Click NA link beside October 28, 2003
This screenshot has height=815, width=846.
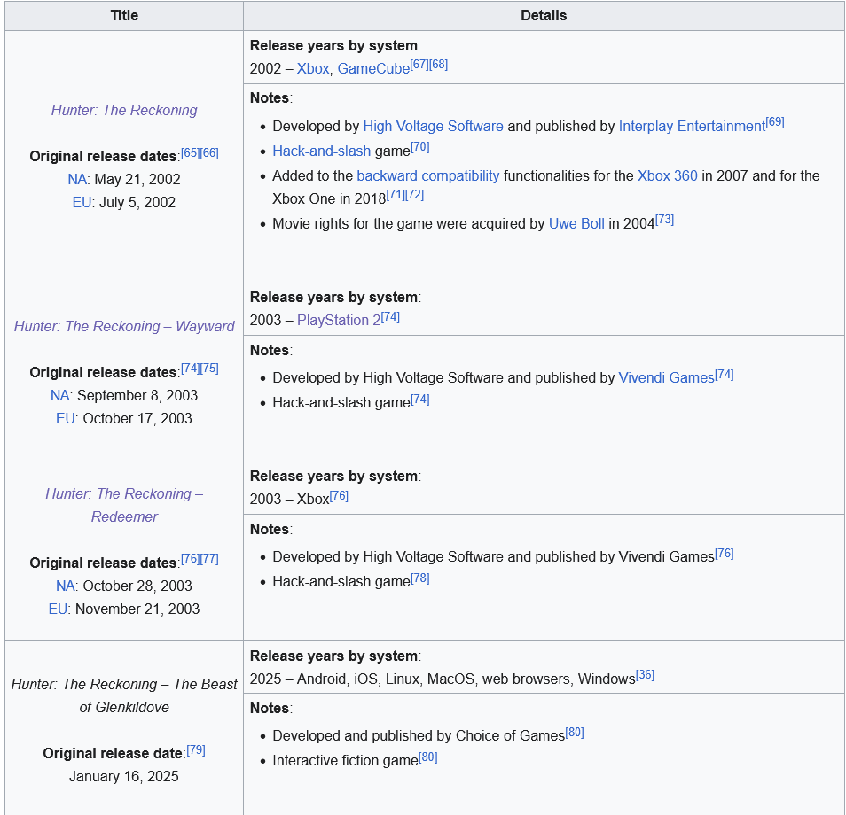[66, 586]
